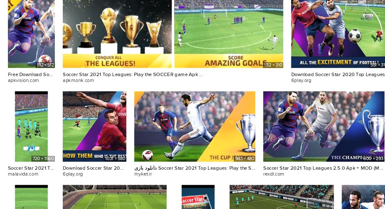The height and width of the screenshot is (209, 385).
Task: Click the apkmonk.com source link
Action: click(78, 80)
